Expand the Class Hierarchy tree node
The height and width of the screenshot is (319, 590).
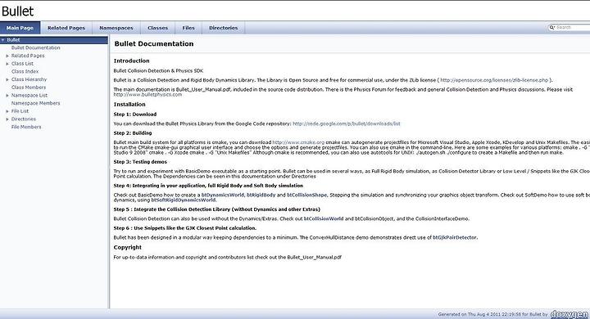[x=7, y=79]
